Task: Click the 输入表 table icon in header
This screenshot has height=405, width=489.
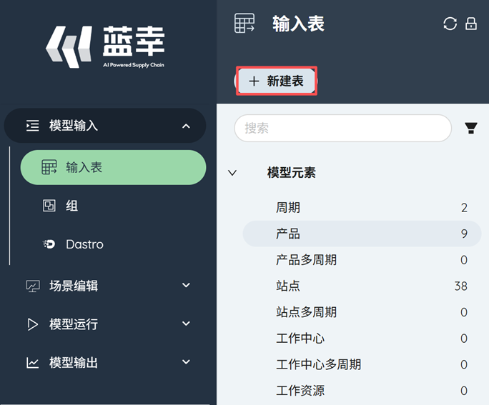Action: tap(244, 24)
